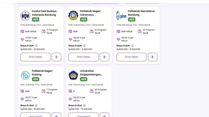Click Biaya Kuliah info icon for Institut Seni Budaya
Screen dimensions: 209x117
pyautogui.click(x=36, y=46)
